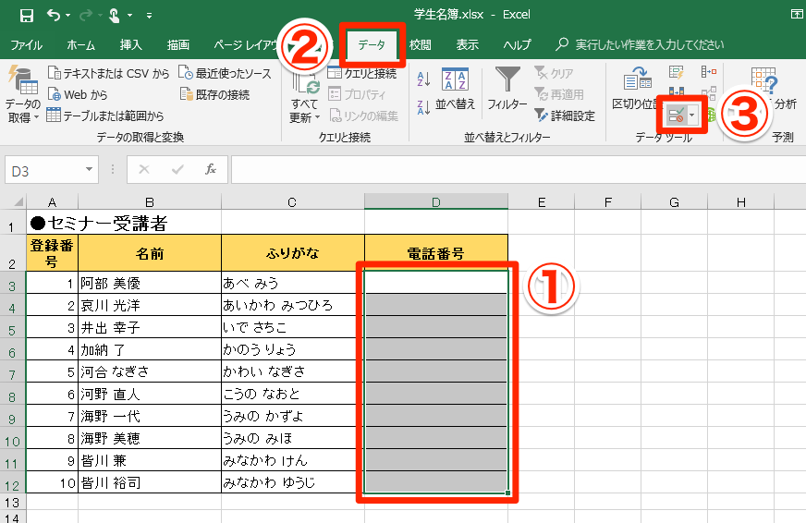806x523 pixels.
Task: Select cell containing 皆川 兼
Action: [150, 460]
